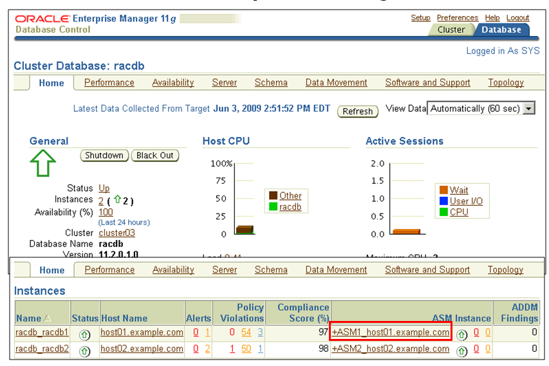The width and height of the screenshot is (549, 366).
Task: Click the green CPU legend swatch
Action: click(x=443, y=212)
